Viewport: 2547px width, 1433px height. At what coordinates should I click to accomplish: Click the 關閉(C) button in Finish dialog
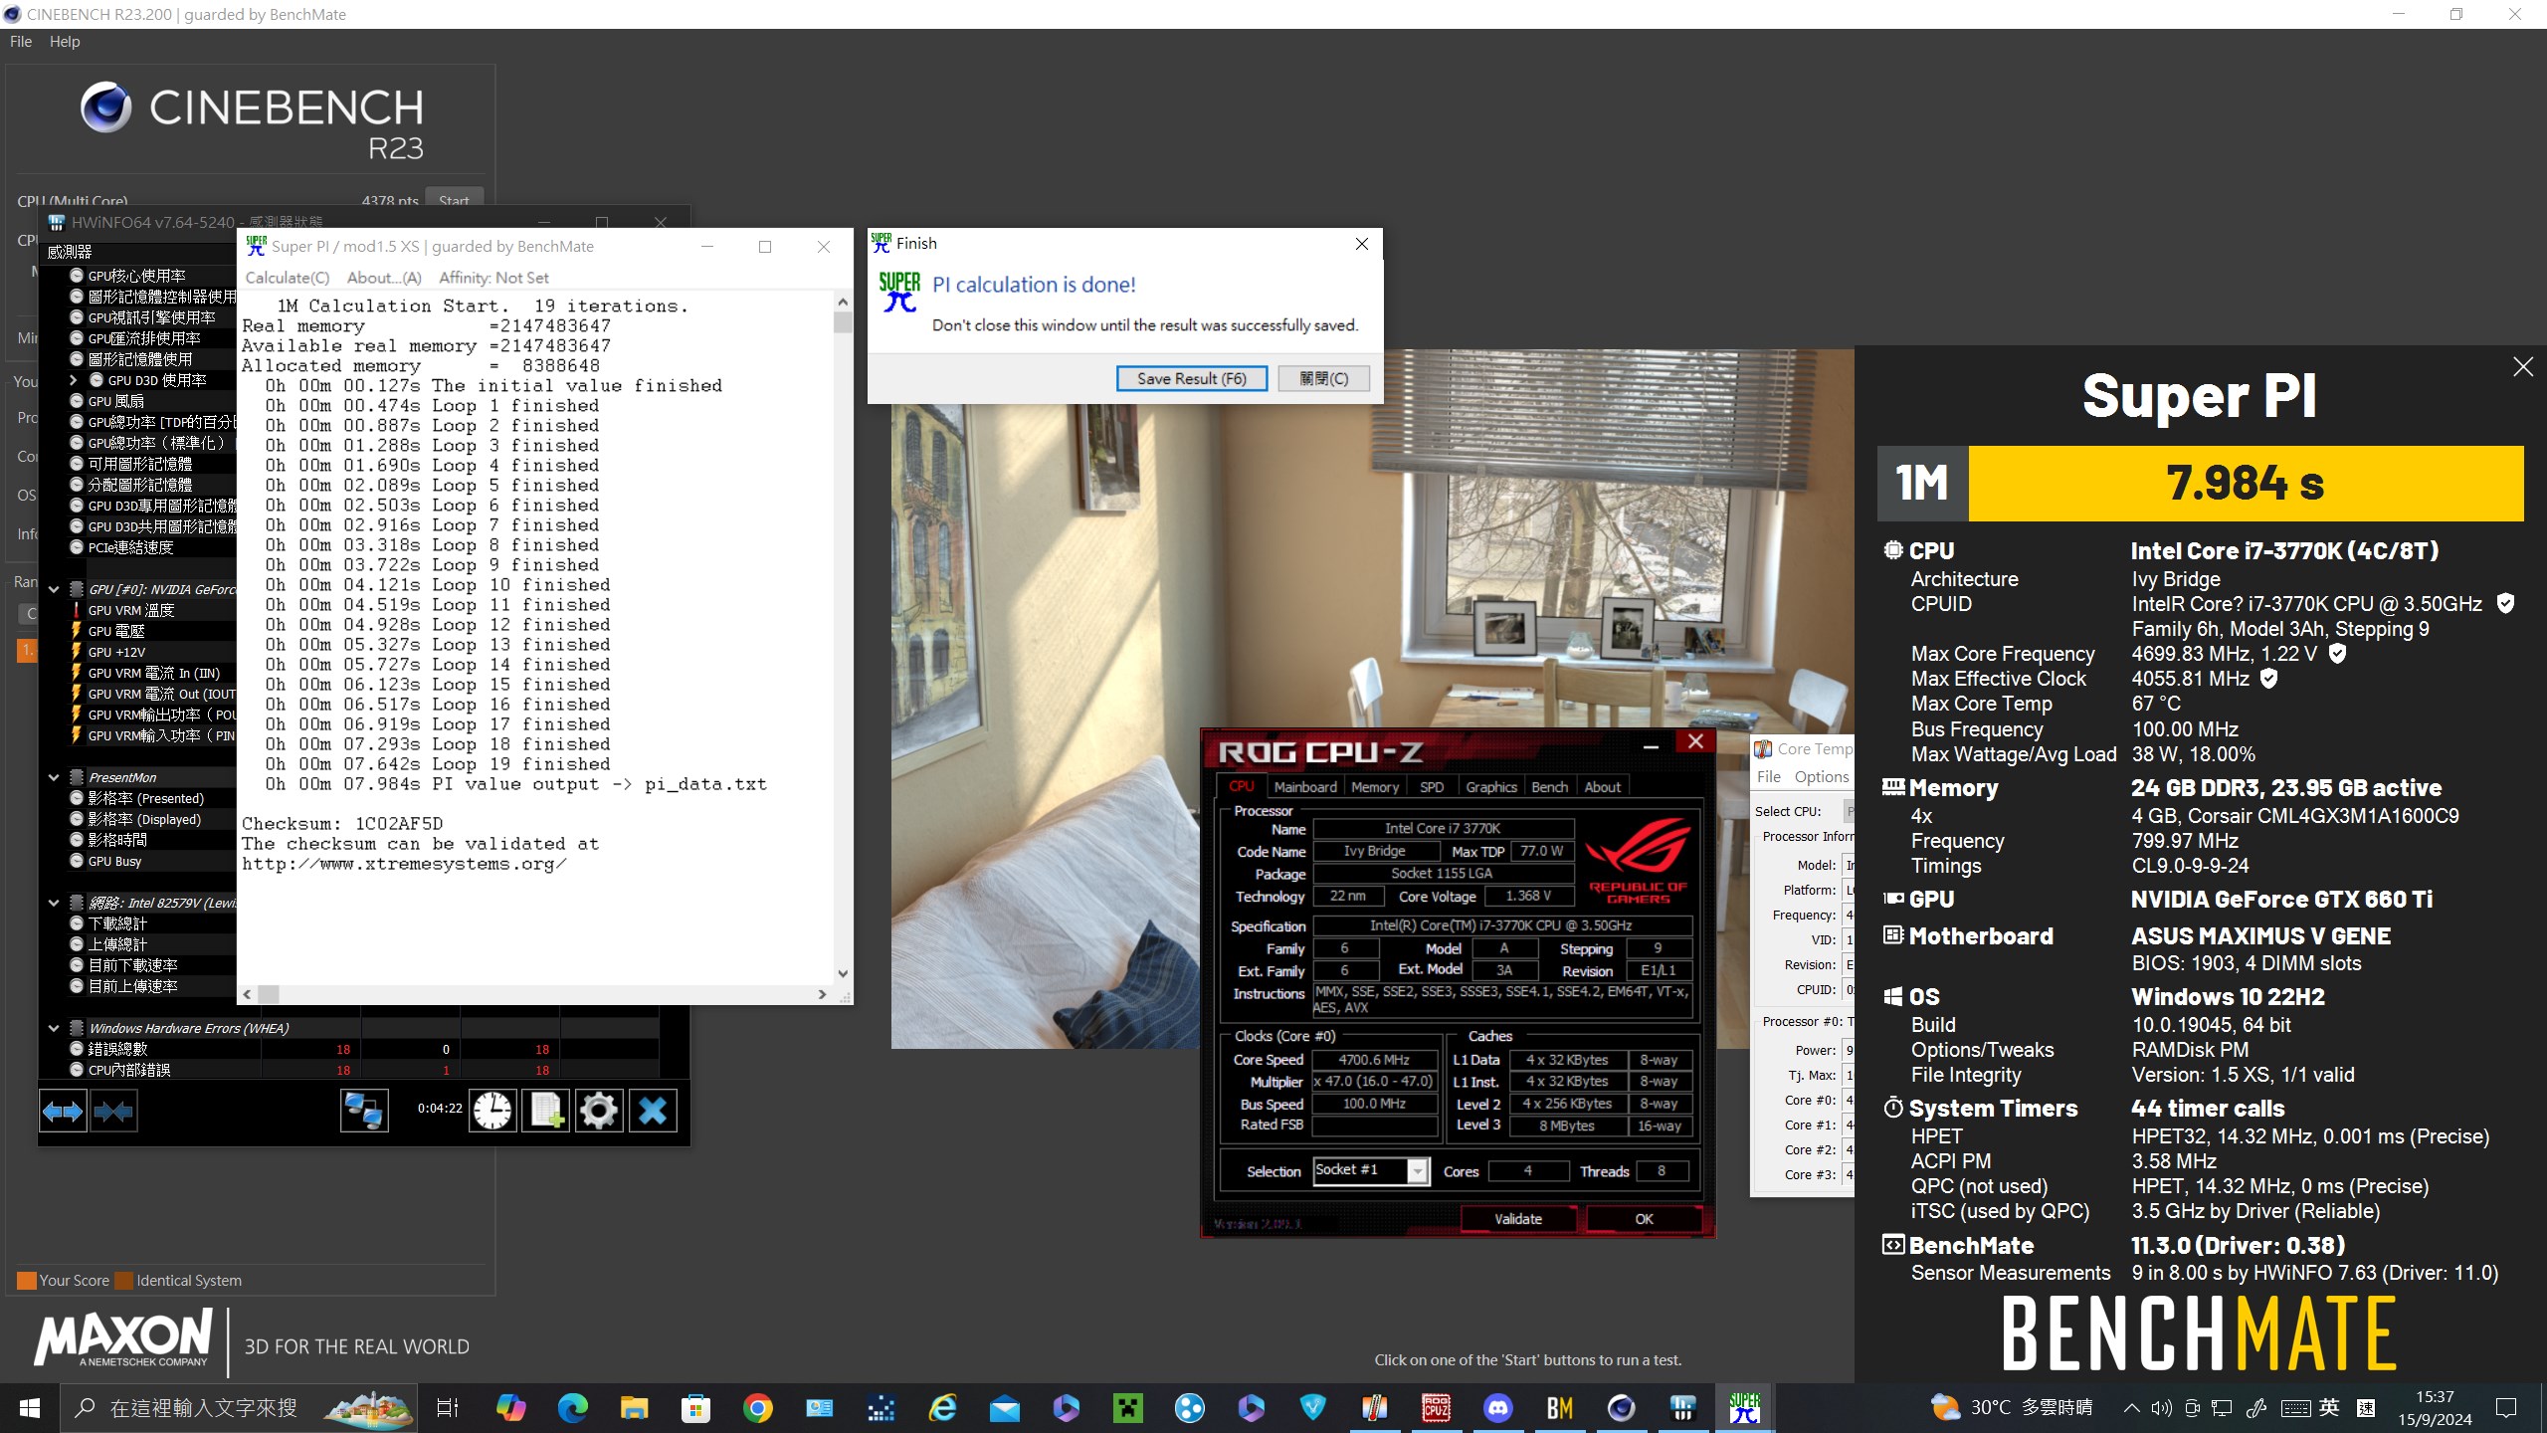(1324, 378)
